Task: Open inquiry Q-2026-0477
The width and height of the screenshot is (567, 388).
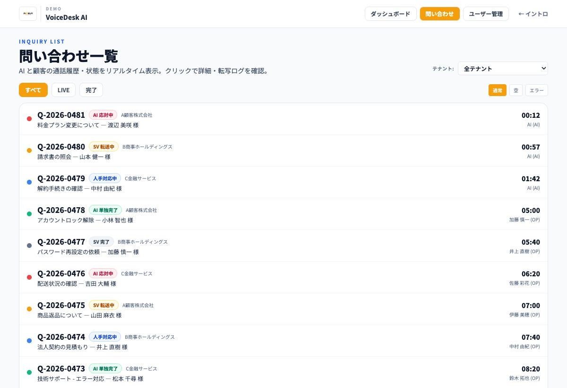Action: click(283, 246)
